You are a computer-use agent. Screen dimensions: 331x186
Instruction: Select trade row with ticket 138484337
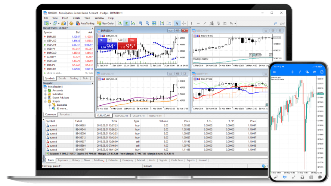[156, 142]
